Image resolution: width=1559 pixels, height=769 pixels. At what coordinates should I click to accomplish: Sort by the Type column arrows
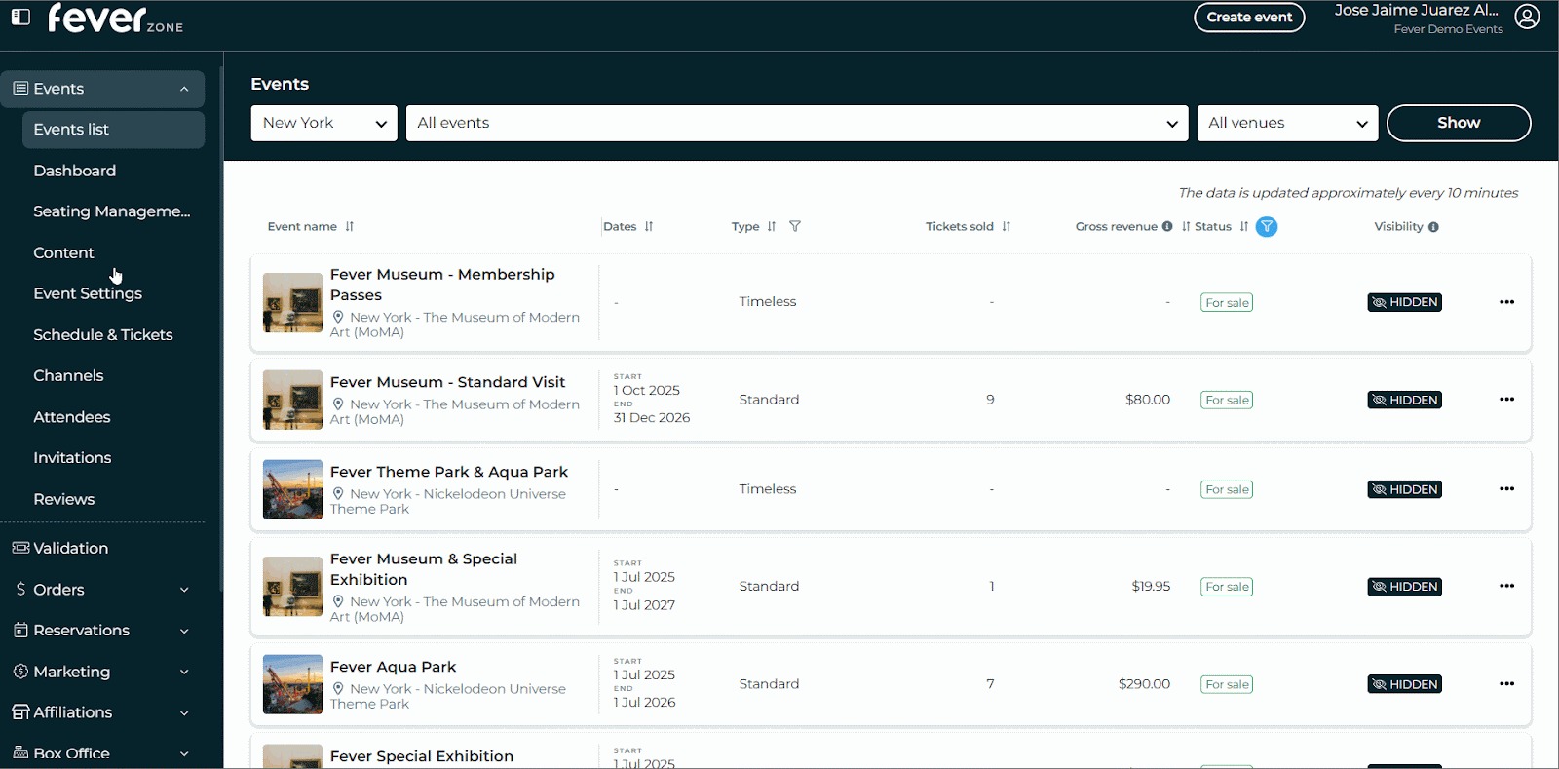[x=772, y=226]
